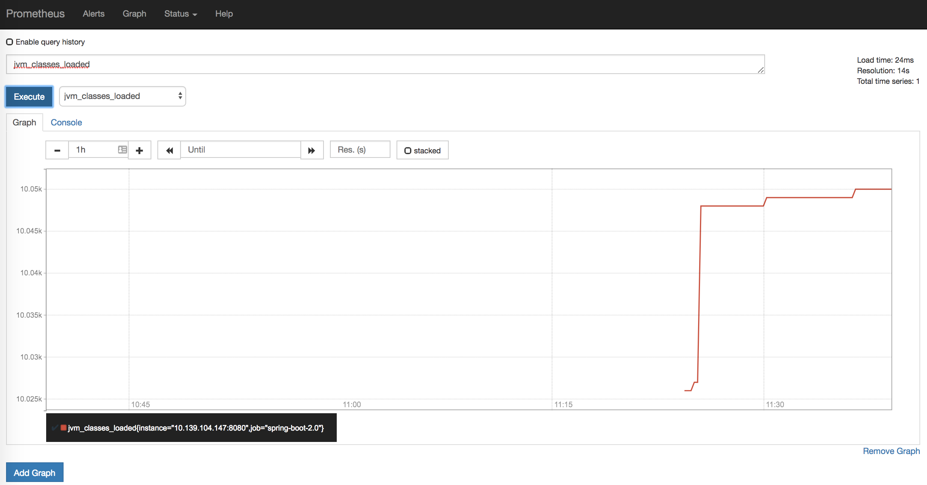Click the zoom in plus icon
The image size is (927, 485).
139,150
